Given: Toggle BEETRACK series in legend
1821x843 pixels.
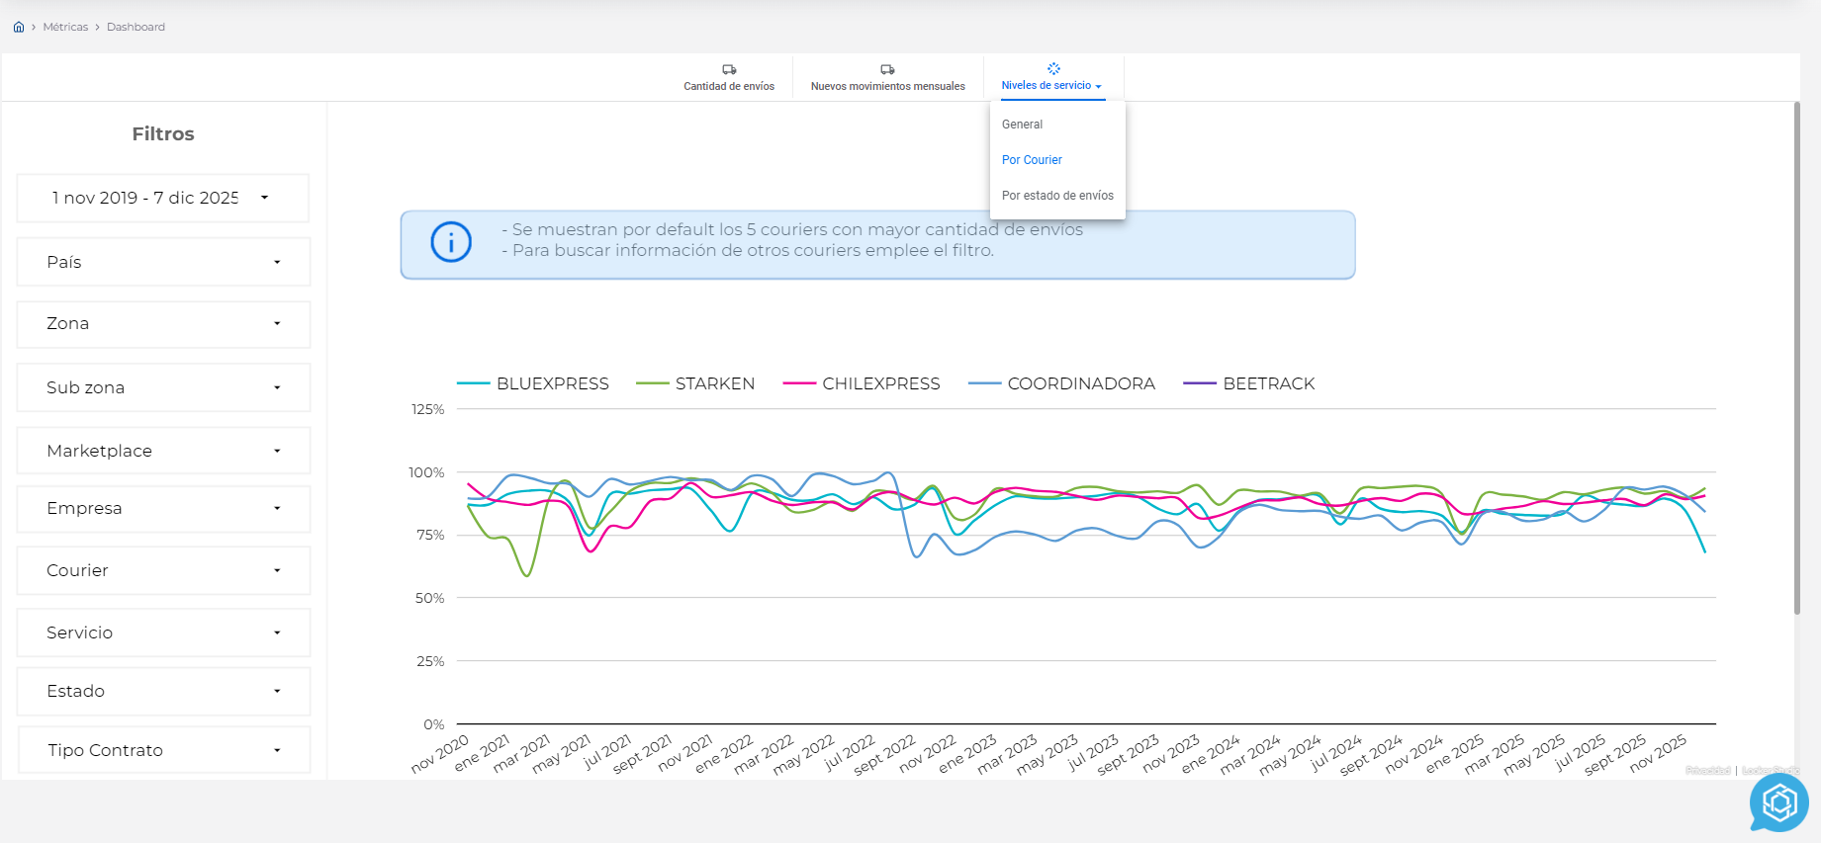Looking at the screenshot, I should [1249, 383].
